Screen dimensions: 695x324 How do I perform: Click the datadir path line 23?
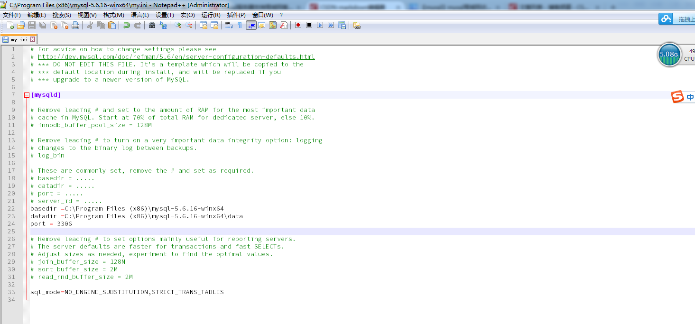point(137,216)
